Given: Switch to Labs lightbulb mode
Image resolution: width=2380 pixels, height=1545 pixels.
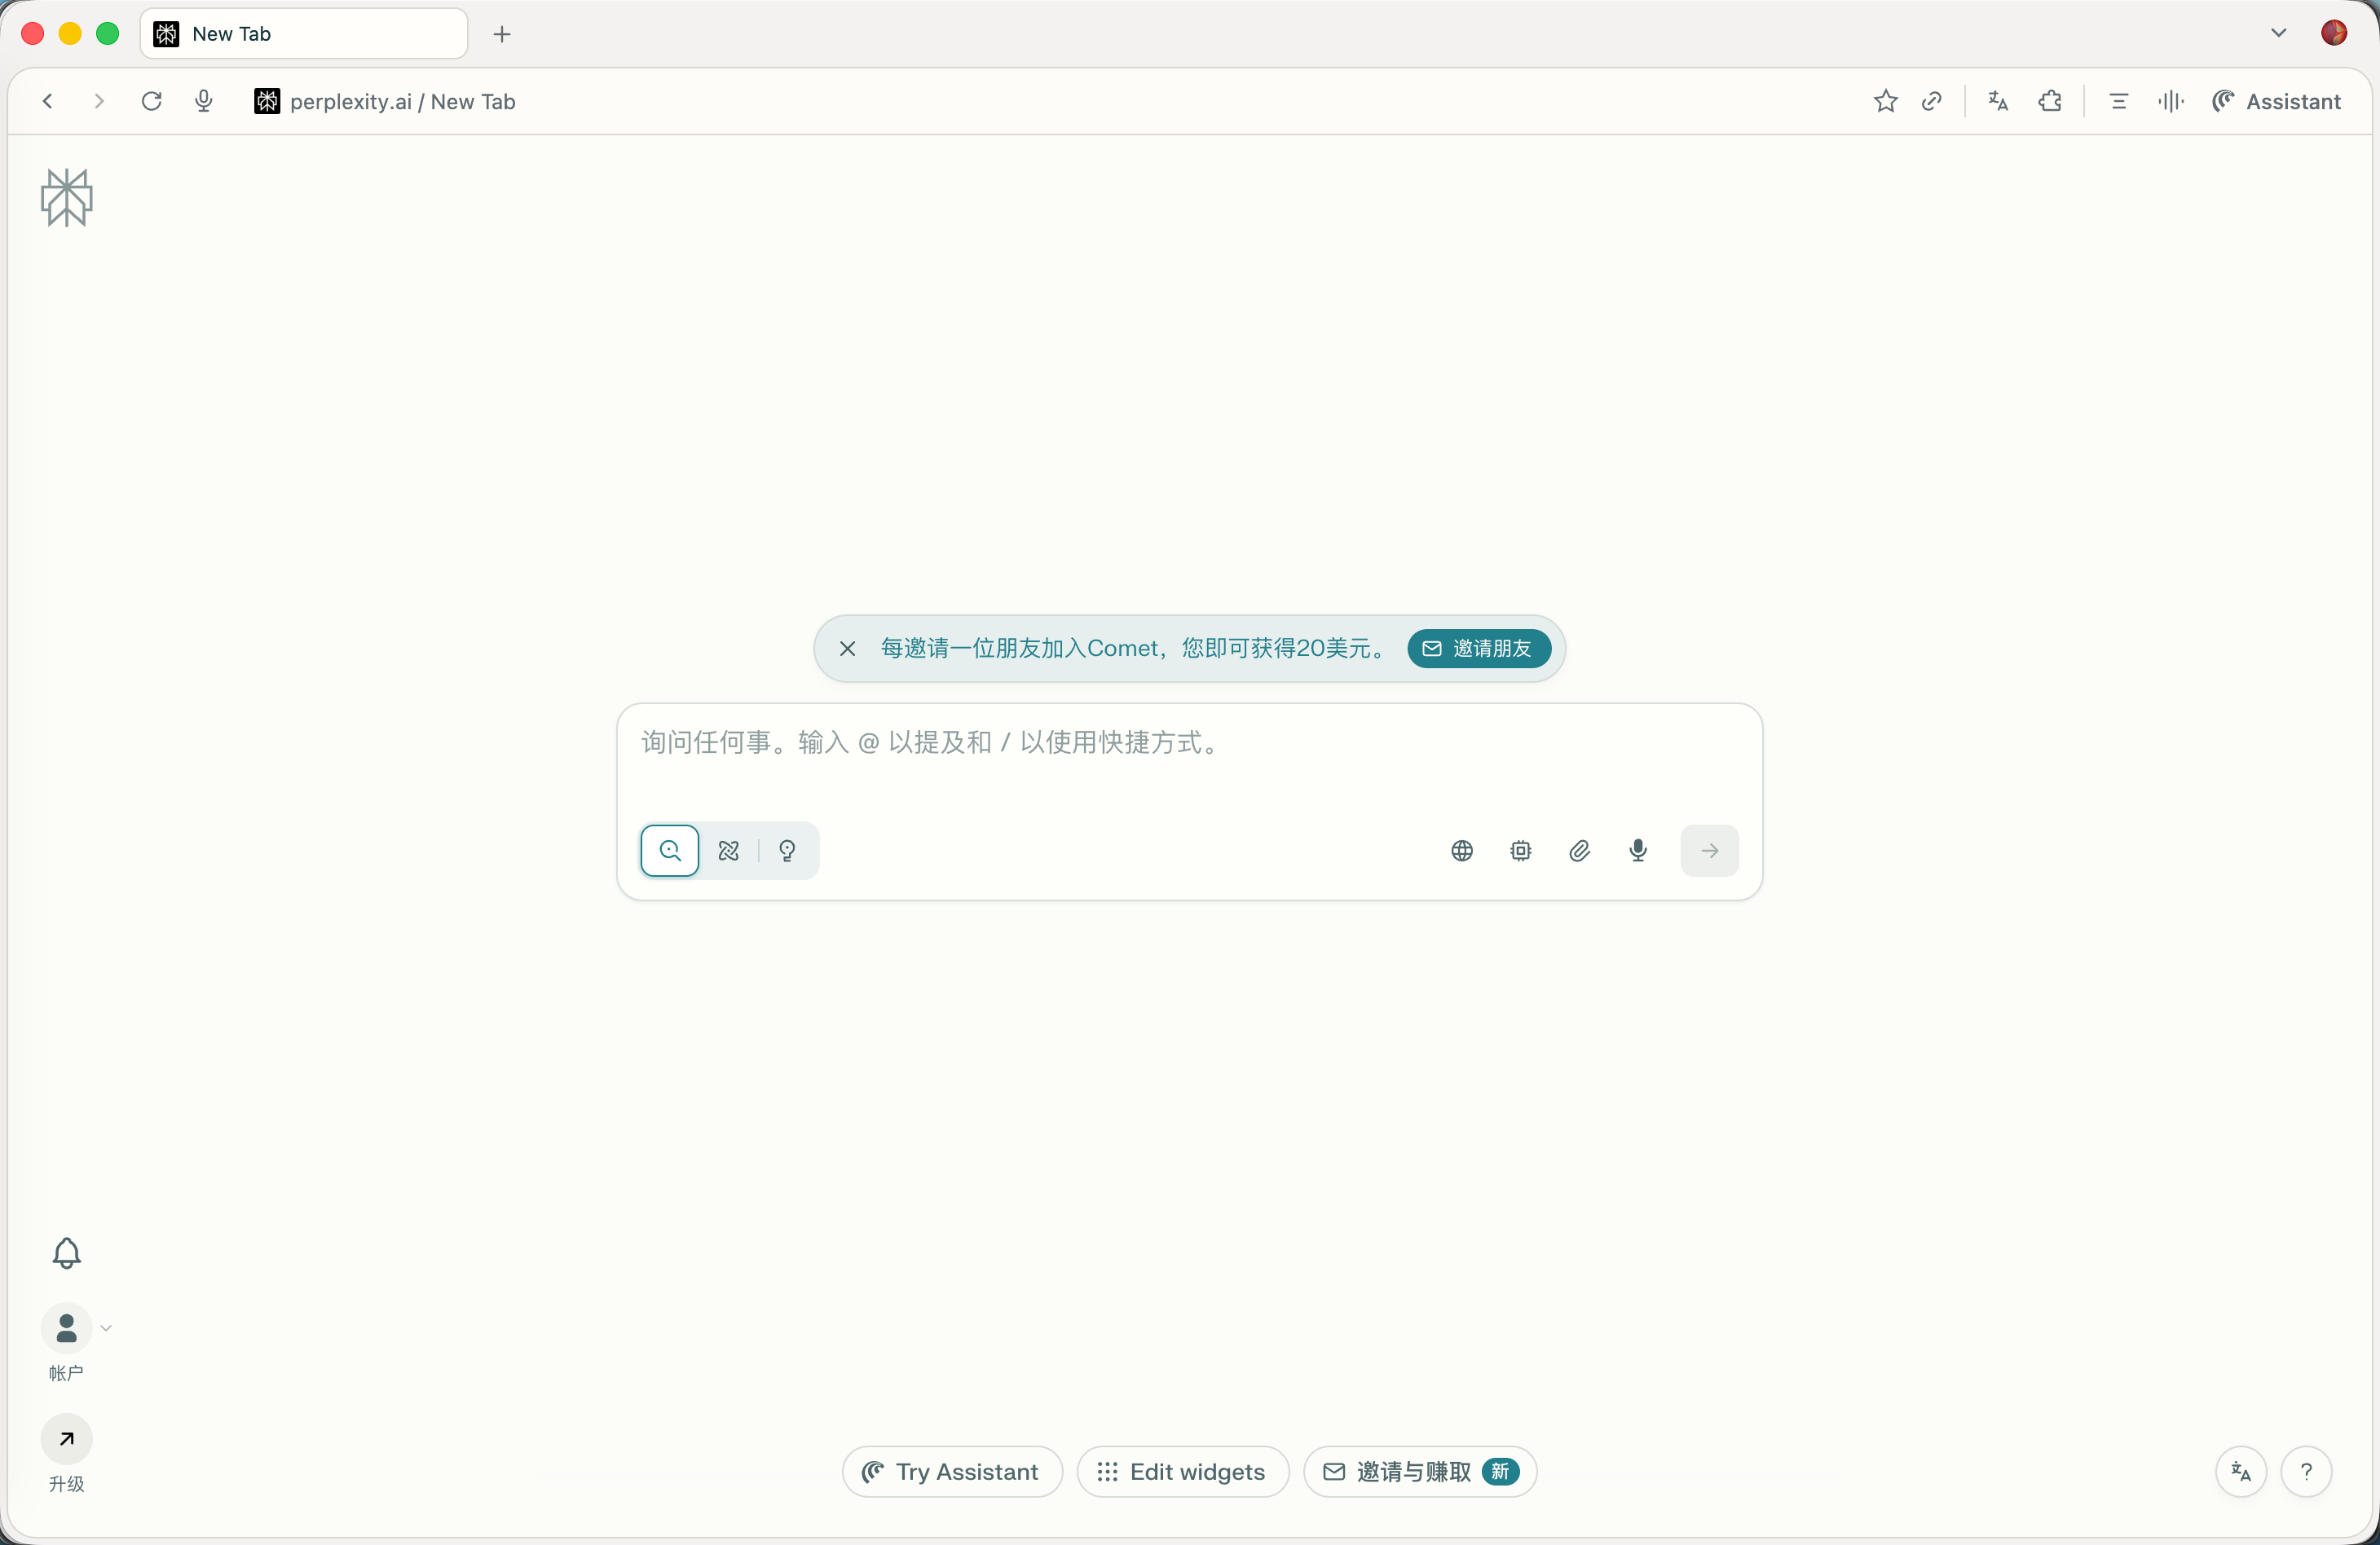Looking at the screenshot, I should point(788,851).
